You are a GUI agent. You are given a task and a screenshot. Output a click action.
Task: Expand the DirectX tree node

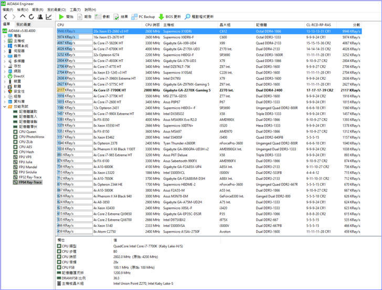tap(5, 76)
